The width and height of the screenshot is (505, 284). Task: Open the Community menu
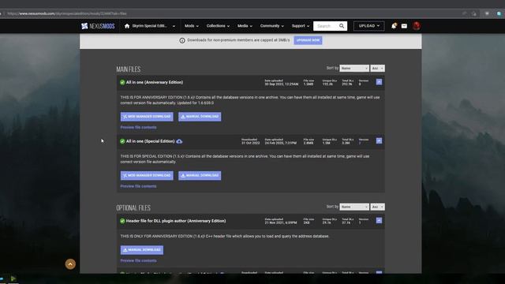pyautogui.click(x=271, y=26)
